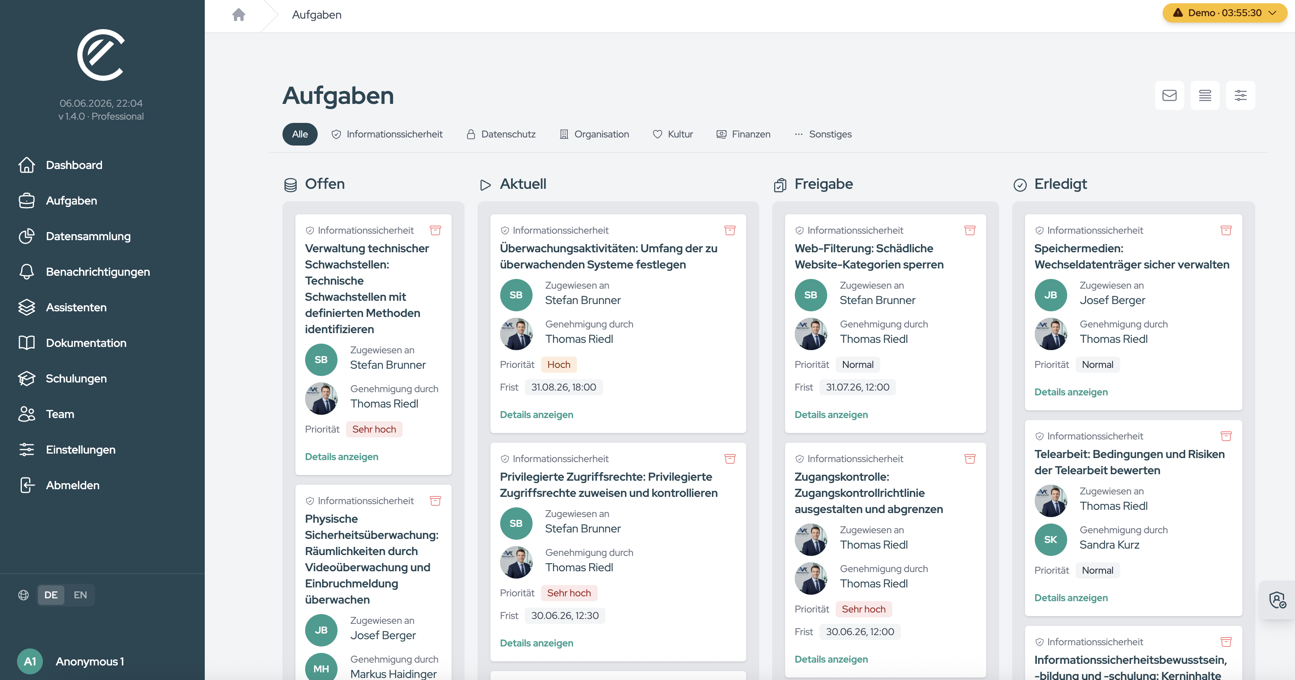This screenshot has width=1295, height=680.
Task: Filter by Kultur category tab
Action: pyautogui.click(x=673, y=134)
